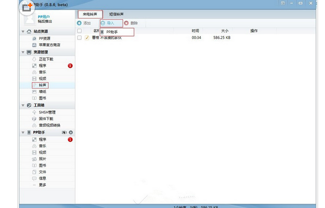The width and height of the screenshot is (325, 208).
Task: Click the user avatar picture
Action: point(30,20)
